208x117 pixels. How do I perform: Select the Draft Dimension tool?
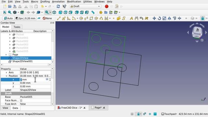pos(136,18)
